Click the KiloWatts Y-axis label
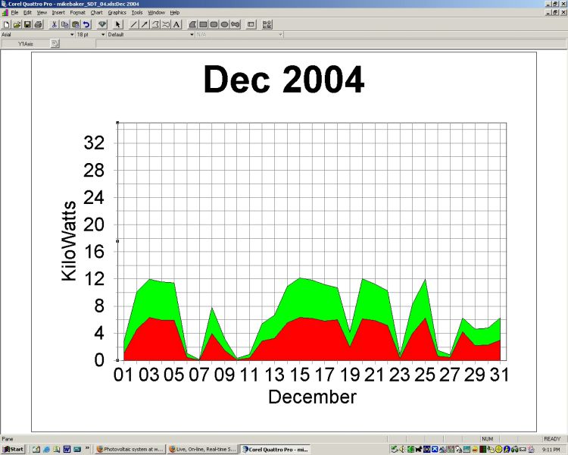Viewport: 568px width, 455px height. coord(69,241)
